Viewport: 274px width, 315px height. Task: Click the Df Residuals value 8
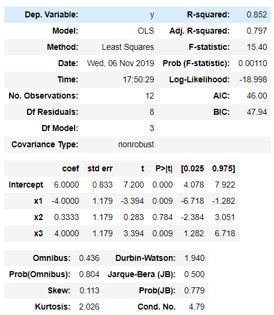tap(152, 112)
